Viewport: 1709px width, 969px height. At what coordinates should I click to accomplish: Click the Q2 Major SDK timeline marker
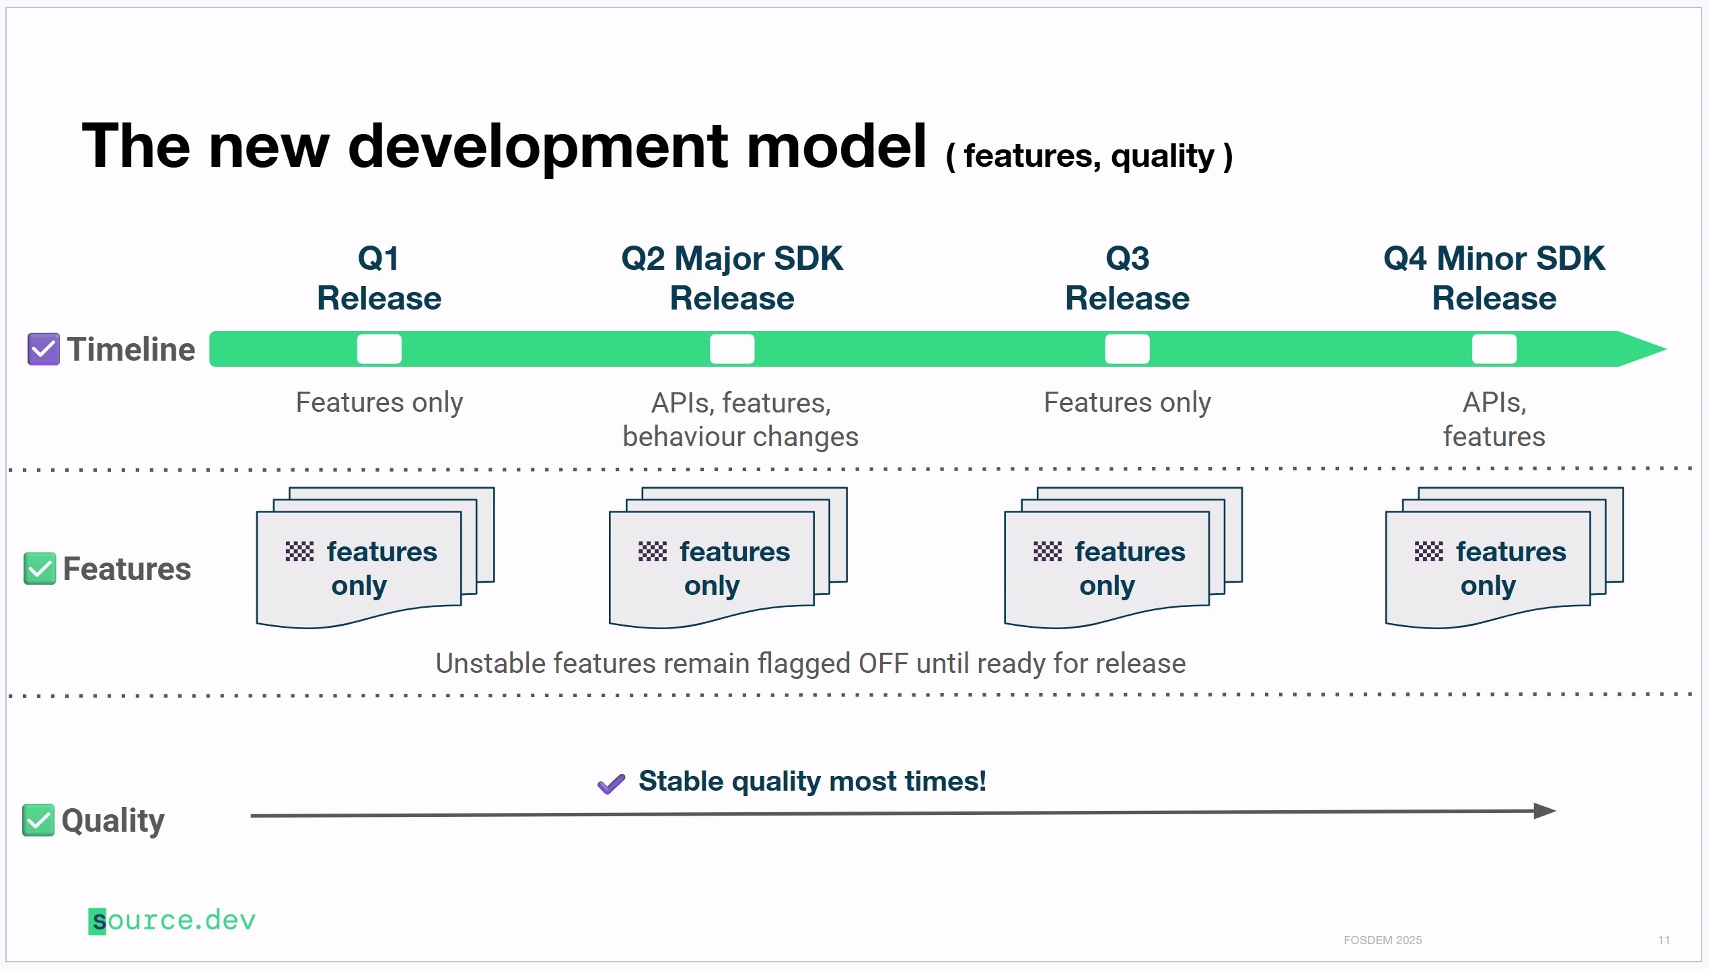732,349
